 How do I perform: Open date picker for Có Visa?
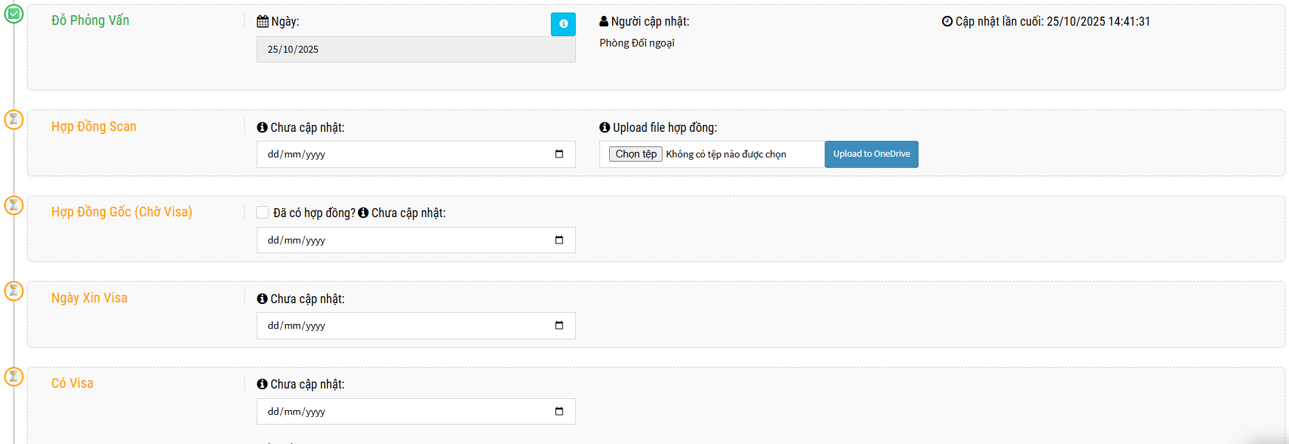[x=559, y=411]
